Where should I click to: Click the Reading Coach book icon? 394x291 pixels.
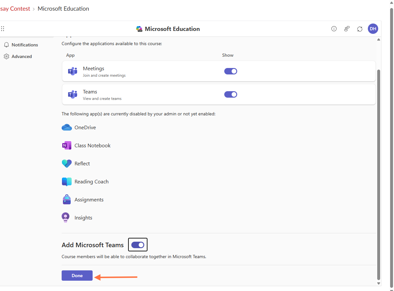coord(67,182)
